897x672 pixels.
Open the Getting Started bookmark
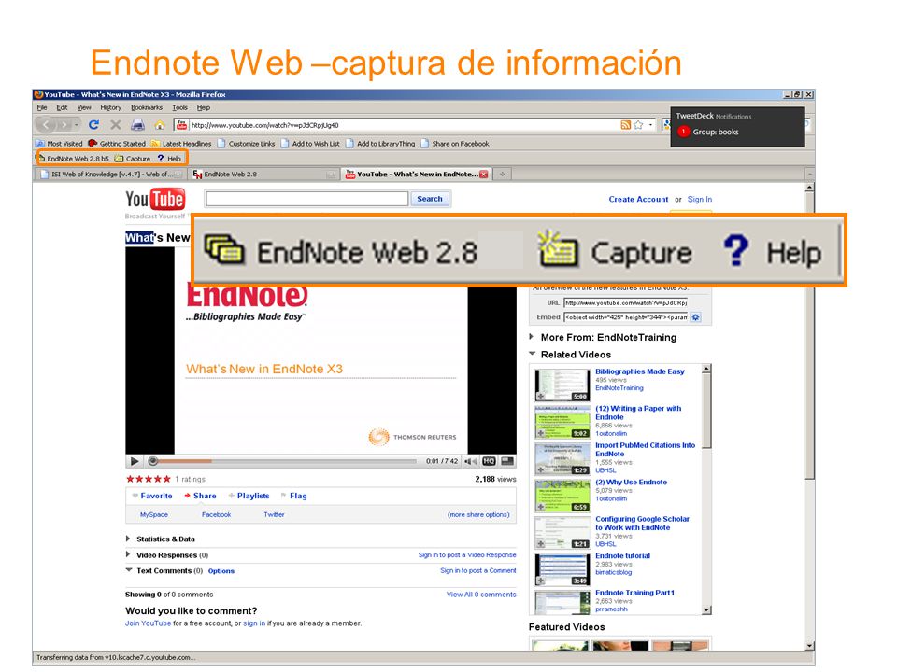[x=117, y=144]
